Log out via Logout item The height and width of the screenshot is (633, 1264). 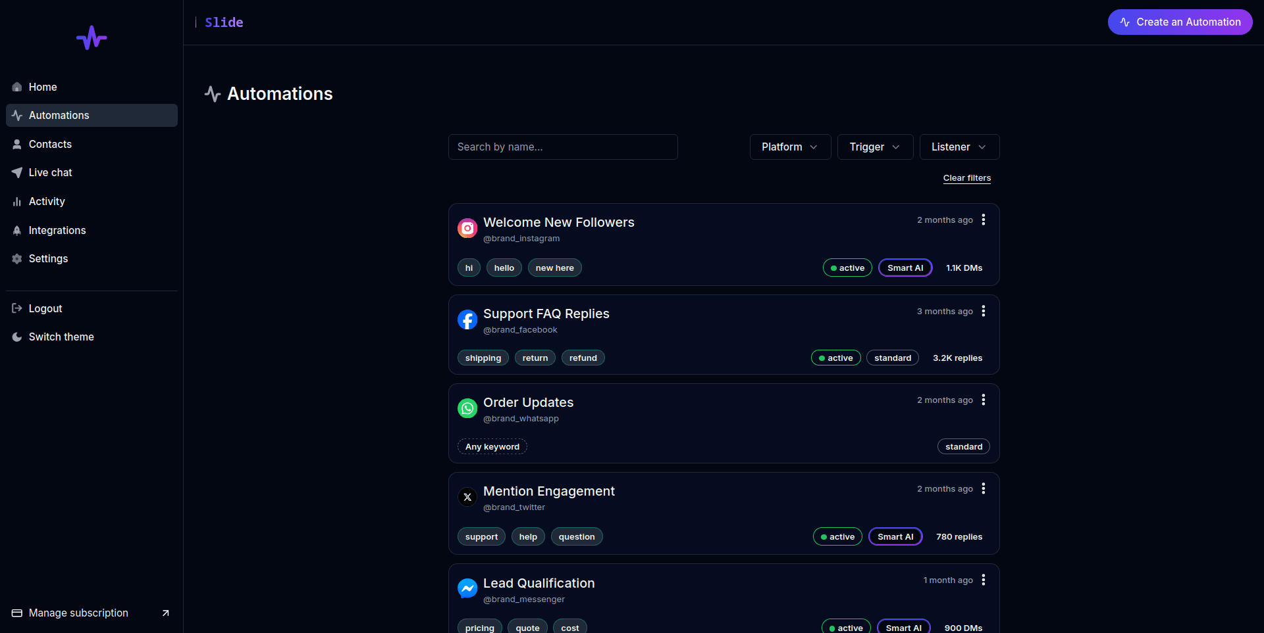point(92,308)
